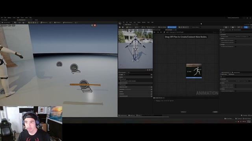Screen dimensions: 252x141
Task: Browse to asset in Content Browser
Action: [x=123, y=27]
